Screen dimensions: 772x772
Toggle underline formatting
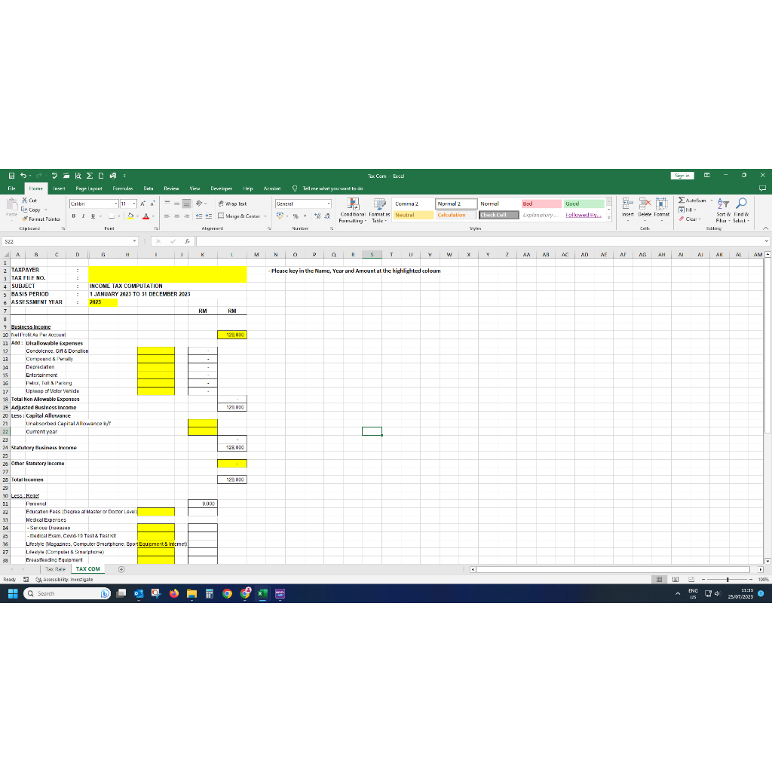[93, 216]
